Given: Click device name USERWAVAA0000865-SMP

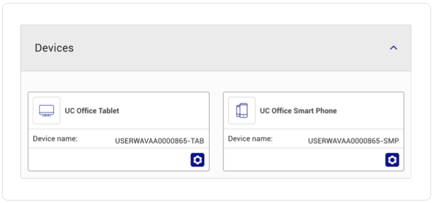Looking at the screenshot, I should point(353,141).
